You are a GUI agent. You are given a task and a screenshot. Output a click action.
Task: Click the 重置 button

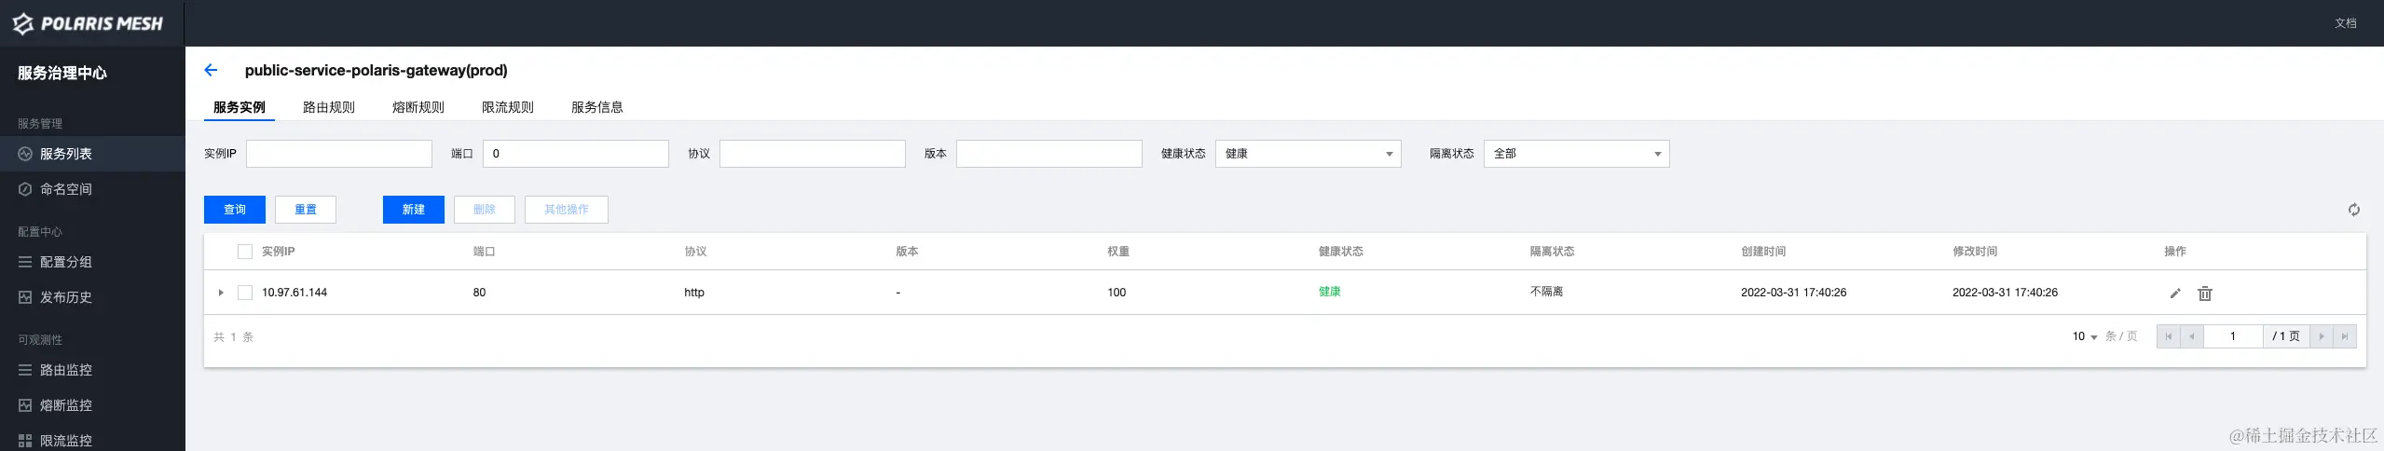(x=306, y=210)
